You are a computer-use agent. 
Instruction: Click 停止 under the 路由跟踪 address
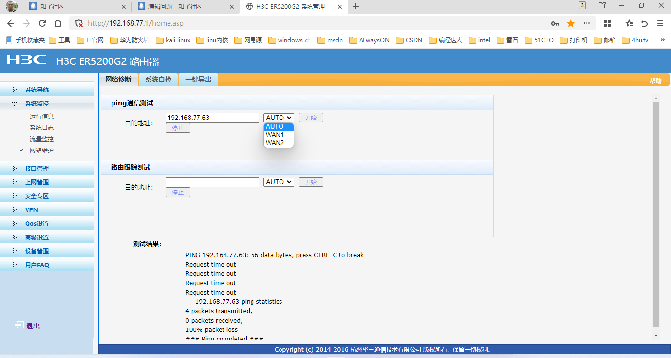(x=178, y=192)
